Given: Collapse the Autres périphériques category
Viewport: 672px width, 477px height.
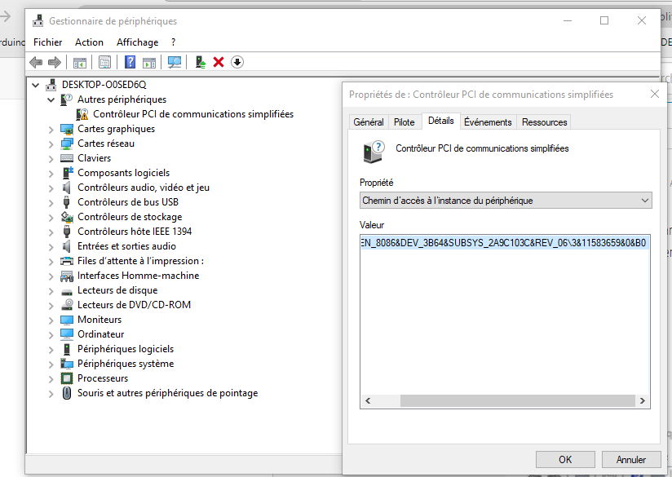Looking at the screenshot, I should click(x=51, y=99).
